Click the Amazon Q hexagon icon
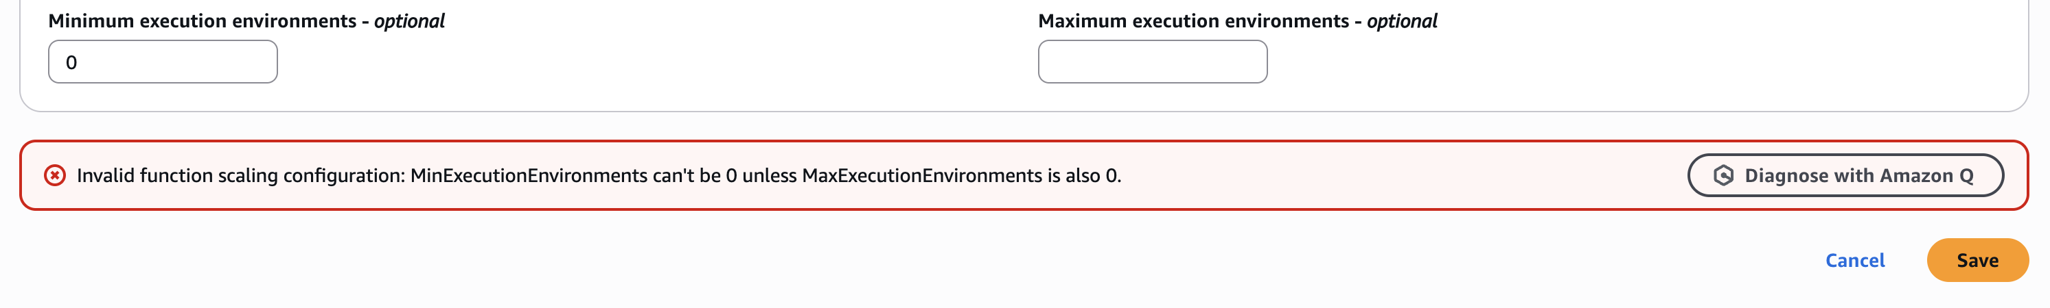The image size is (2050, 308). click(1723, 175)
